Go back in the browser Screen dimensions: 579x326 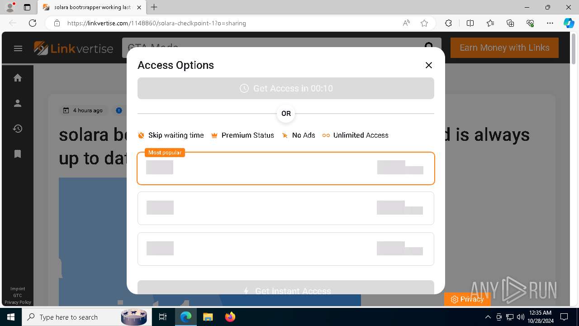(x=13, y=23)
